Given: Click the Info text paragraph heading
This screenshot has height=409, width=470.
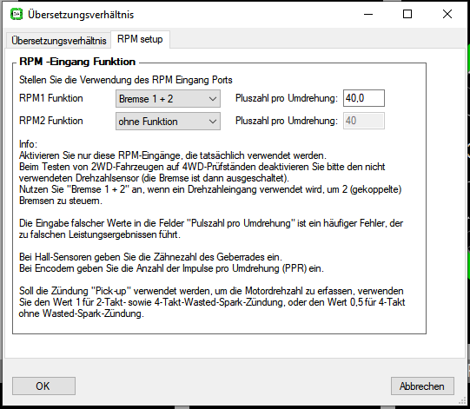Looking at the screenshot, I should click(x=28, y=144).
